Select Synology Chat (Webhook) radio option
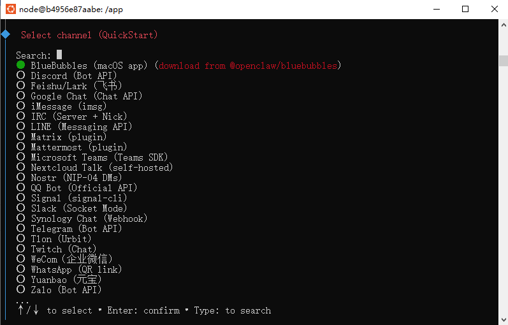 pos(21,218)
